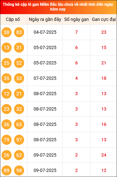This screenshot has height=177, width=117.
Task: Click the Số ngày gan column header
Action: point(77,19)
